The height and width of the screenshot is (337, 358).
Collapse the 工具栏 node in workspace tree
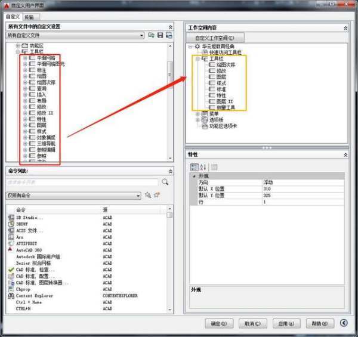[x=197, y=58]
